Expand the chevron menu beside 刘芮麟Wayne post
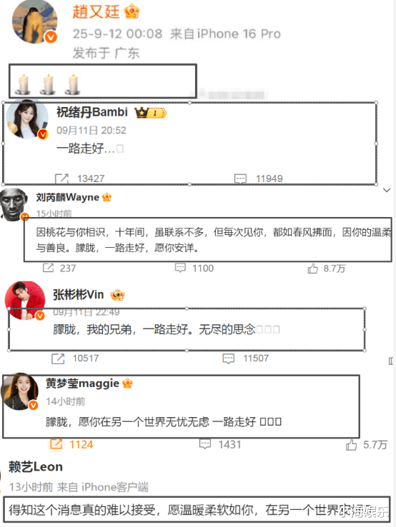 click(x=387, y=190)
